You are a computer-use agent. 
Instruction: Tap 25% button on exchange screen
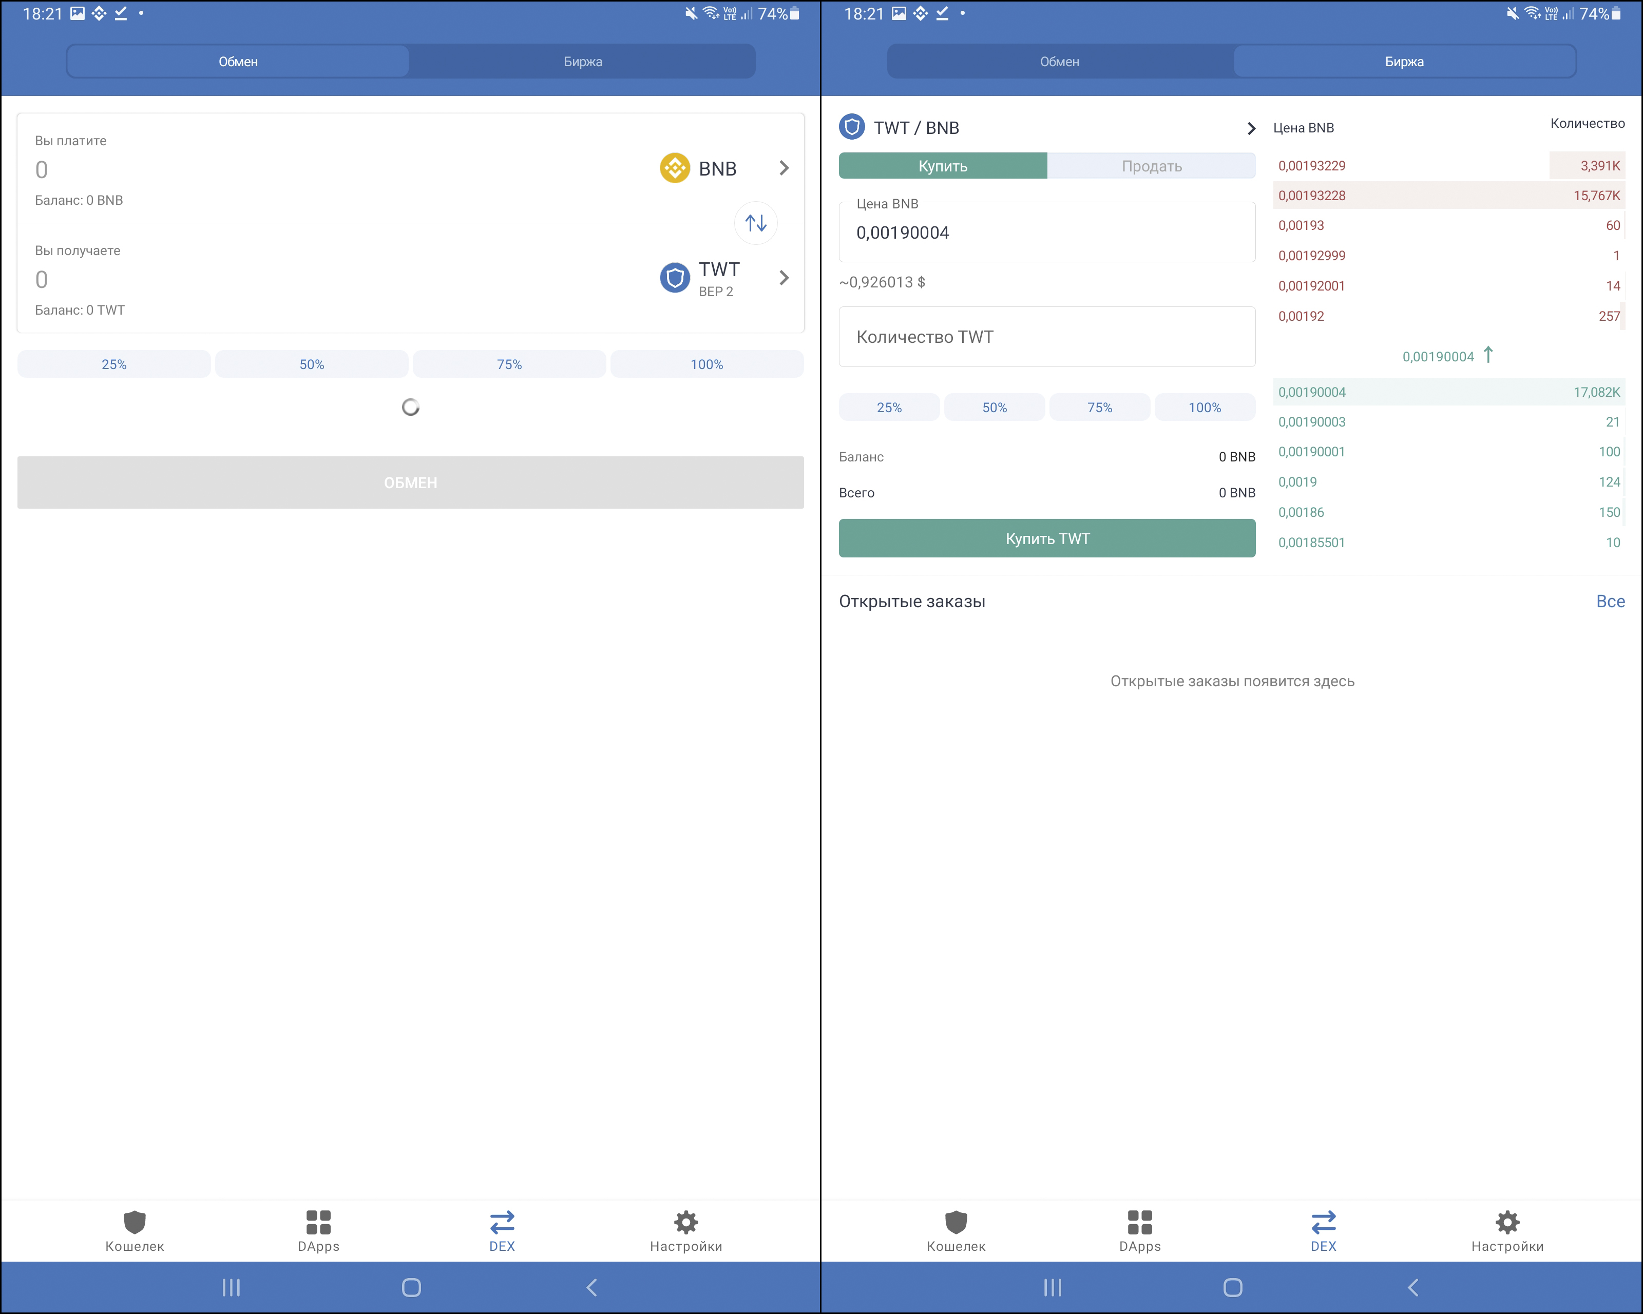coord(114,364)
